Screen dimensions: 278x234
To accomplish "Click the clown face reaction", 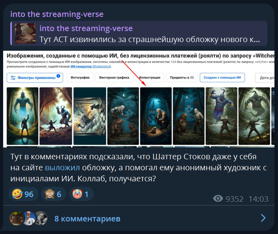I will click(81, 194).
